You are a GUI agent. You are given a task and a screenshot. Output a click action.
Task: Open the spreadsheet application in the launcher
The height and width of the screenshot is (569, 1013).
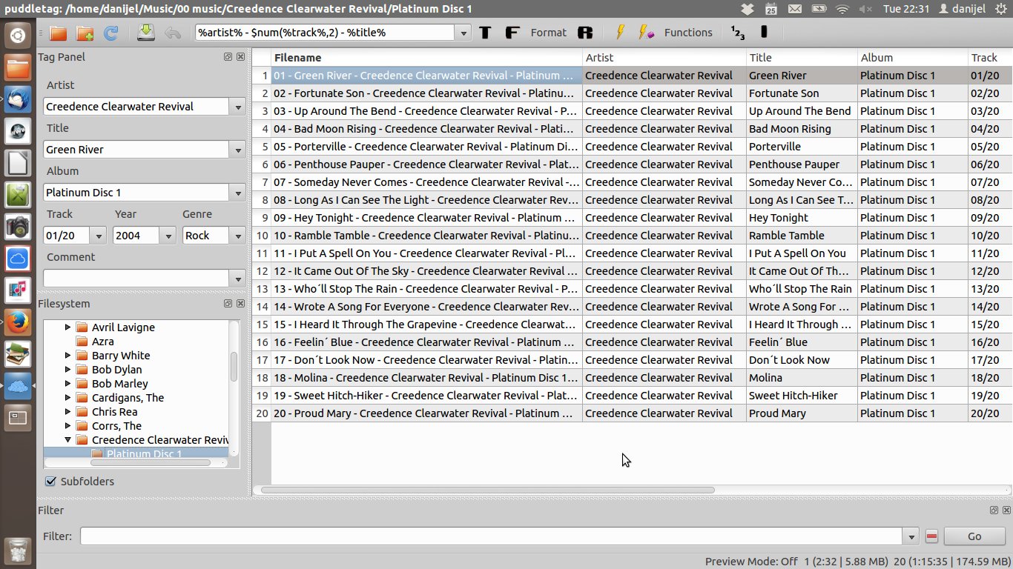coord(18,195)
